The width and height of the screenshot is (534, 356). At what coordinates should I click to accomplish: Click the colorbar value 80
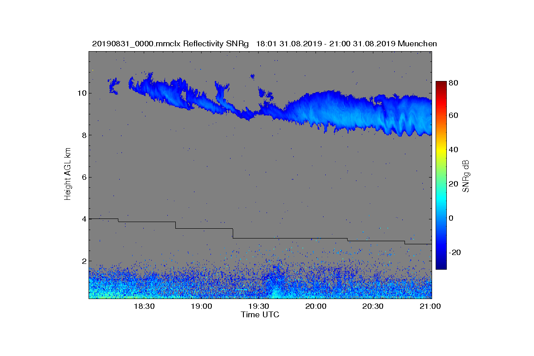[x=454, y=82]
